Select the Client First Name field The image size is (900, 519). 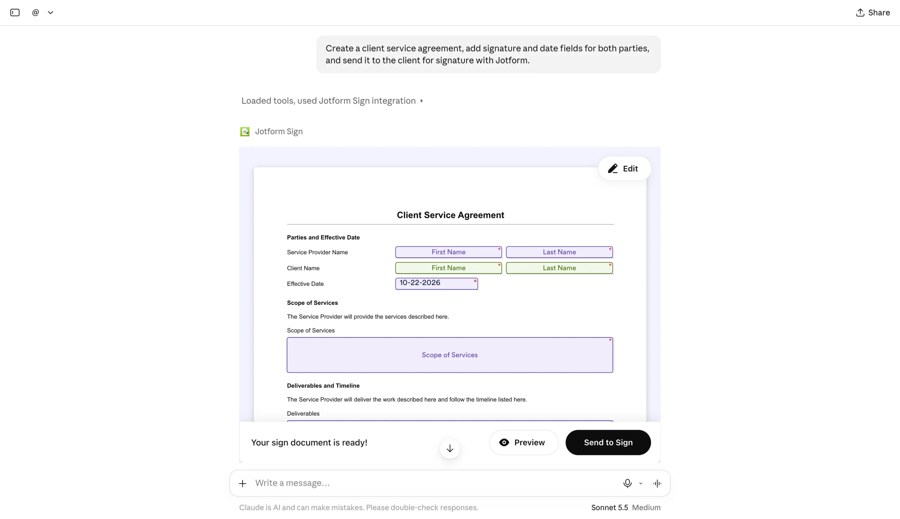448,268
